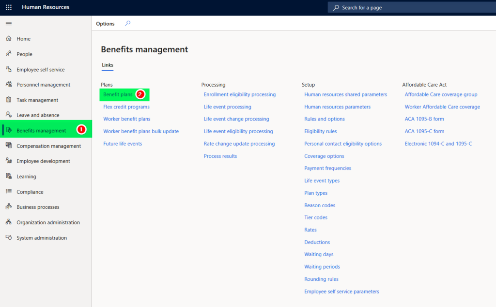Open Flex credit programs link

tap(126, 107)
